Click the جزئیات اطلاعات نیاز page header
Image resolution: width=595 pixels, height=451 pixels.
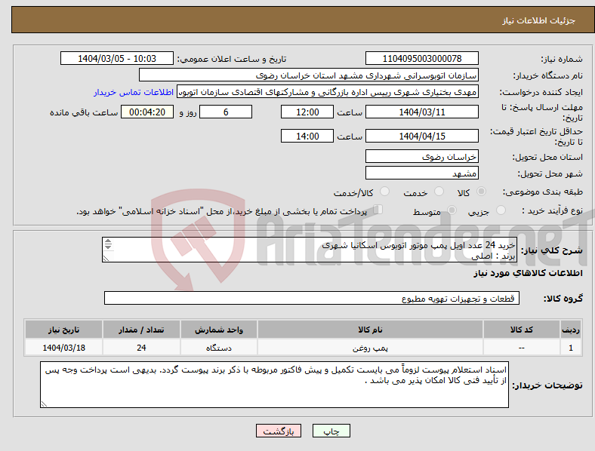539,20
